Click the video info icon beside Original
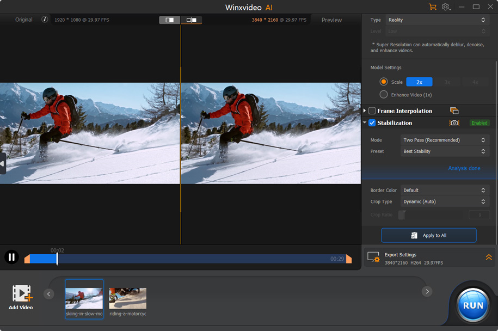 tap(45, 20)
